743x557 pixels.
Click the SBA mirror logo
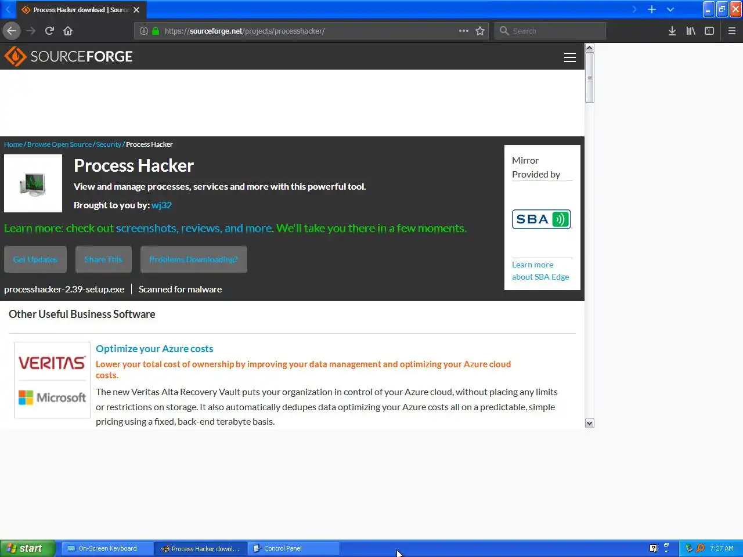542,219
